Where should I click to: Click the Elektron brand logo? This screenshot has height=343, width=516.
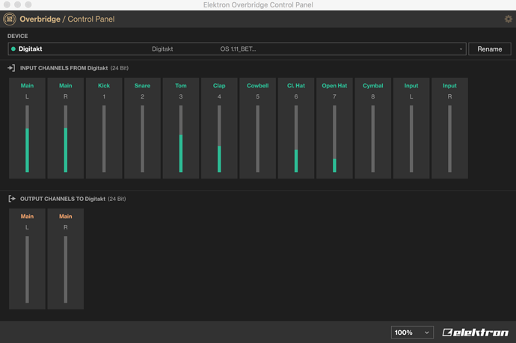click(475, 333)
